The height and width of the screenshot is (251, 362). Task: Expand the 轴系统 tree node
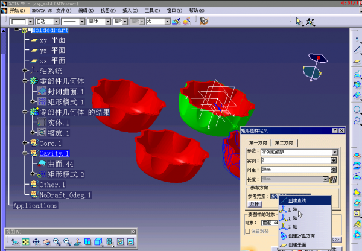tap(25, 71)
